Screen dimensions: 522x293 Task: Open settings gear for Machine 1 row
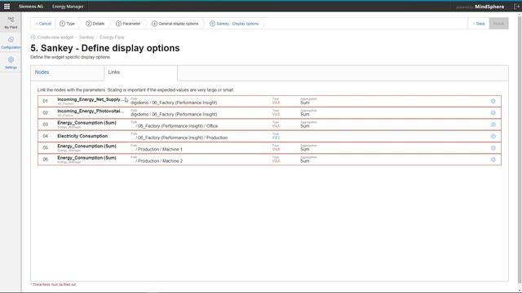[493, 147]
